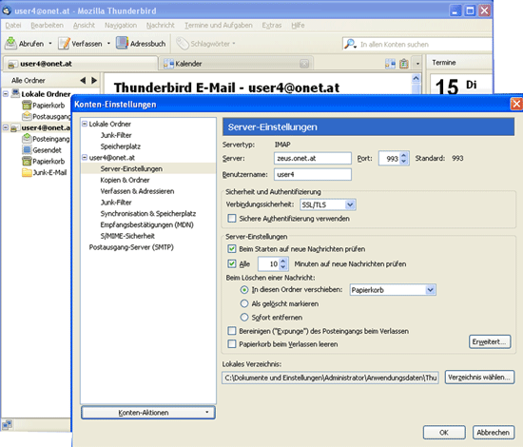The image size is (523, 447).
Task: Open the tab list dropdown arrow
Action: 417,64
